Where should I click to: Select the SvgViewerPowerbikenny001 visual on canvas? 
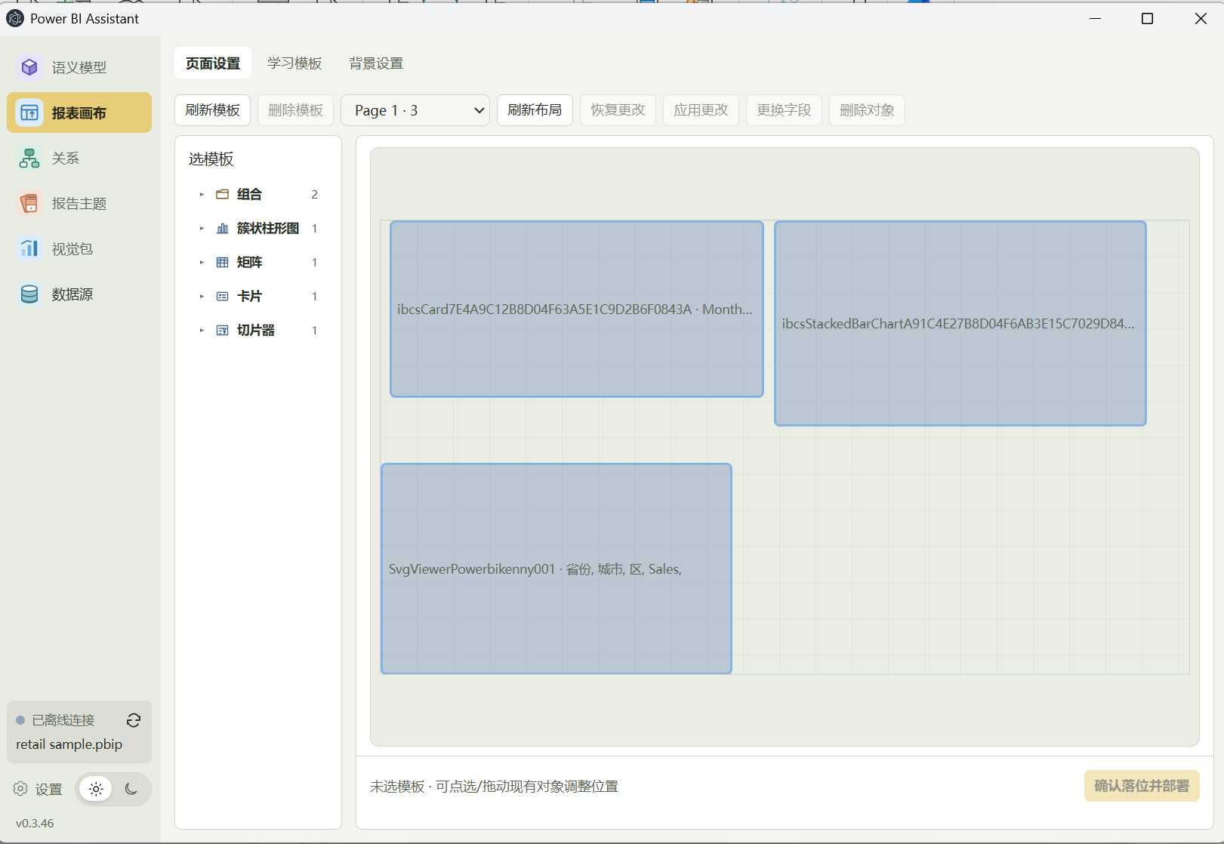[x=557, y=568]
